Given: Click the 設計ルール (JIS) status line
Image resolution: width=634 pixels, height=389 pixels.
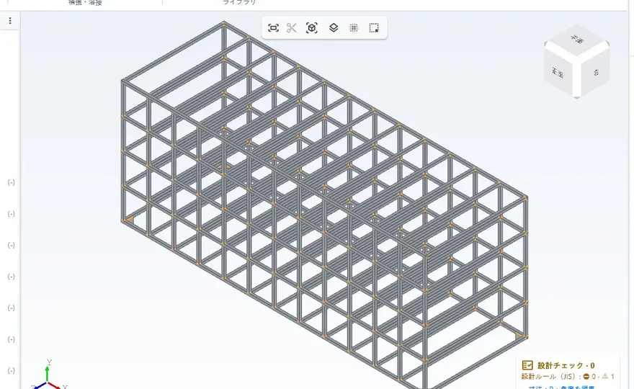Looking at the screenshot, I should coord(567,377).
